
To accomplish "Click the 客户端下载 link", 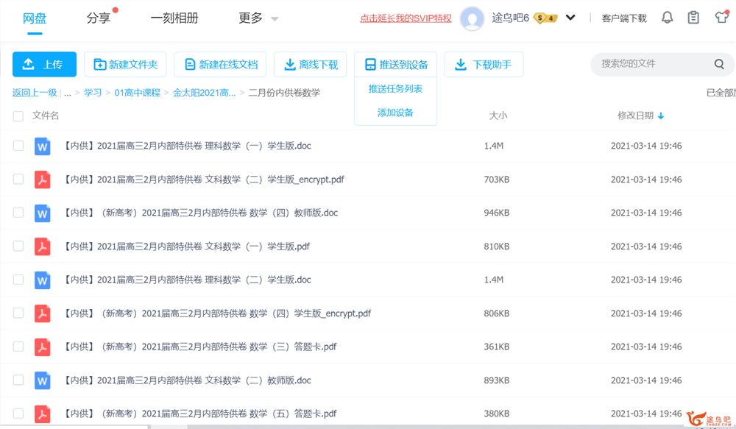I will (624, 18).
